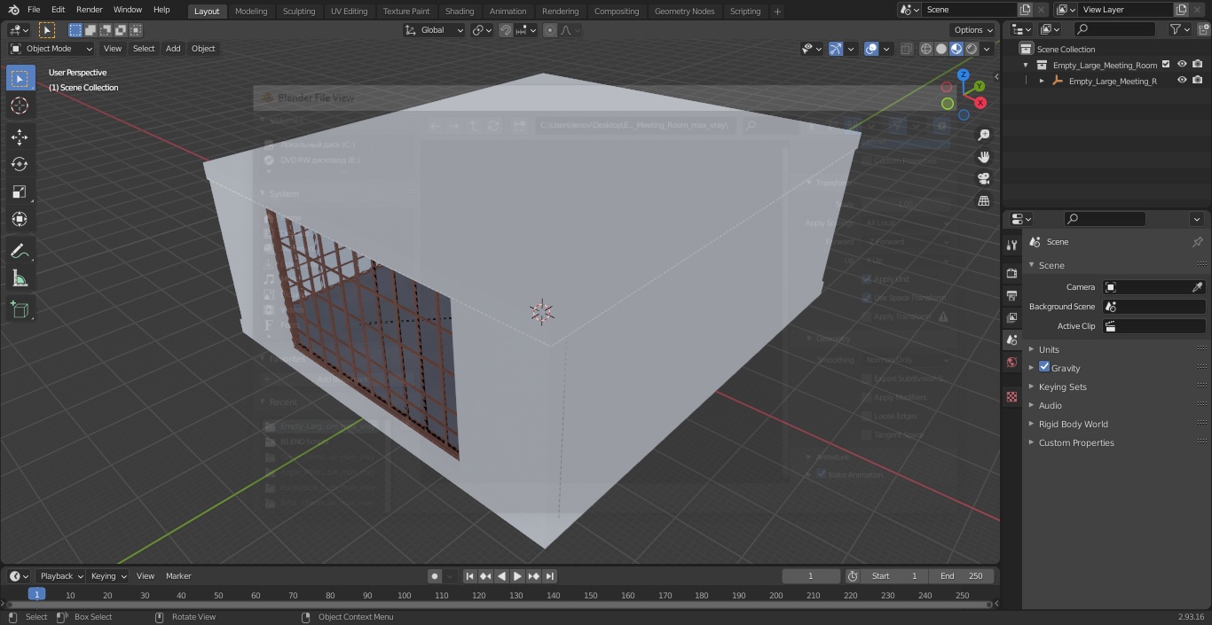Screen dimensions: 1212x625
Task: Toggle camera view icon
Action: pyautogui.click(x=984, y=178)
